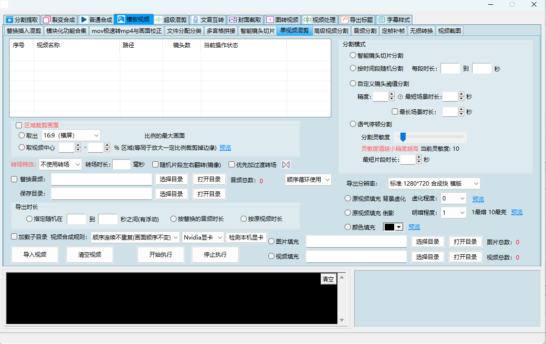Click the question mark icon beside 精度
The height and width of the screenshot is (344, 546).
(x=400, y=97)
